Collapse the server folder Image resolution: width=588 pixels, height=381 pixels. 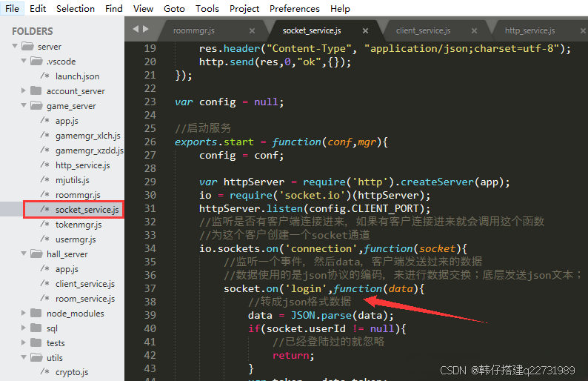click(15, 46)
